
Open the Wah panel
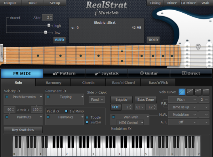[x=205, y=3]
